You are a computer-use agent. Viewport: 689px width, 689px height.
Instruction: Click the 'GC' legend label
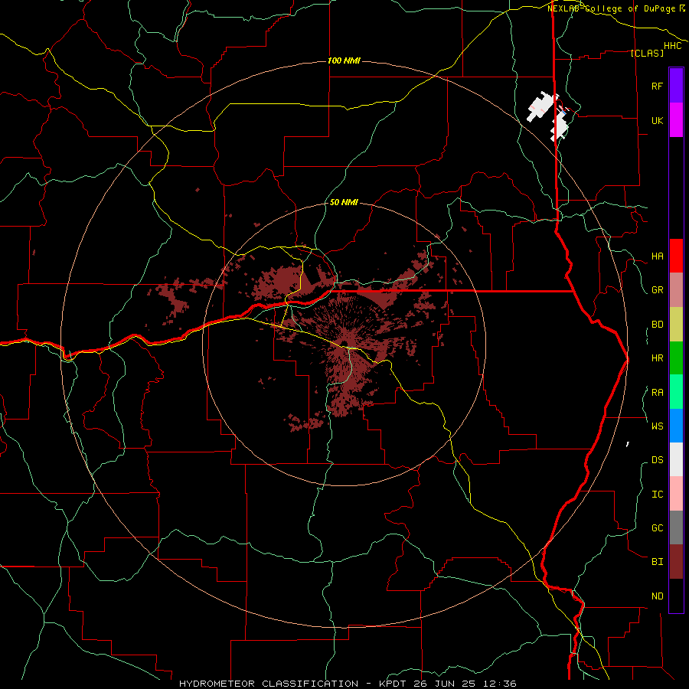657,528
